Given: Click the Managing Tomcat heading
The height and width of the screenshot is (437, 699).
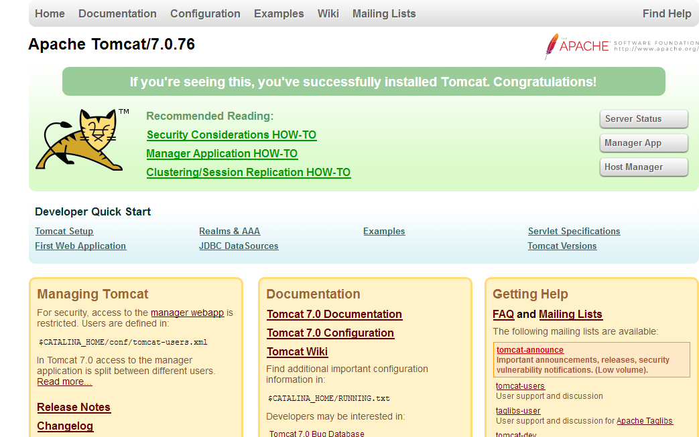Looking at the screenshot, I should 92,294.
